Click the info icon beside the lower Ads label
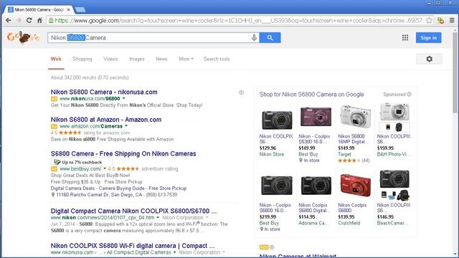Viewport: 459px width, 258px height. coord(272,247)
